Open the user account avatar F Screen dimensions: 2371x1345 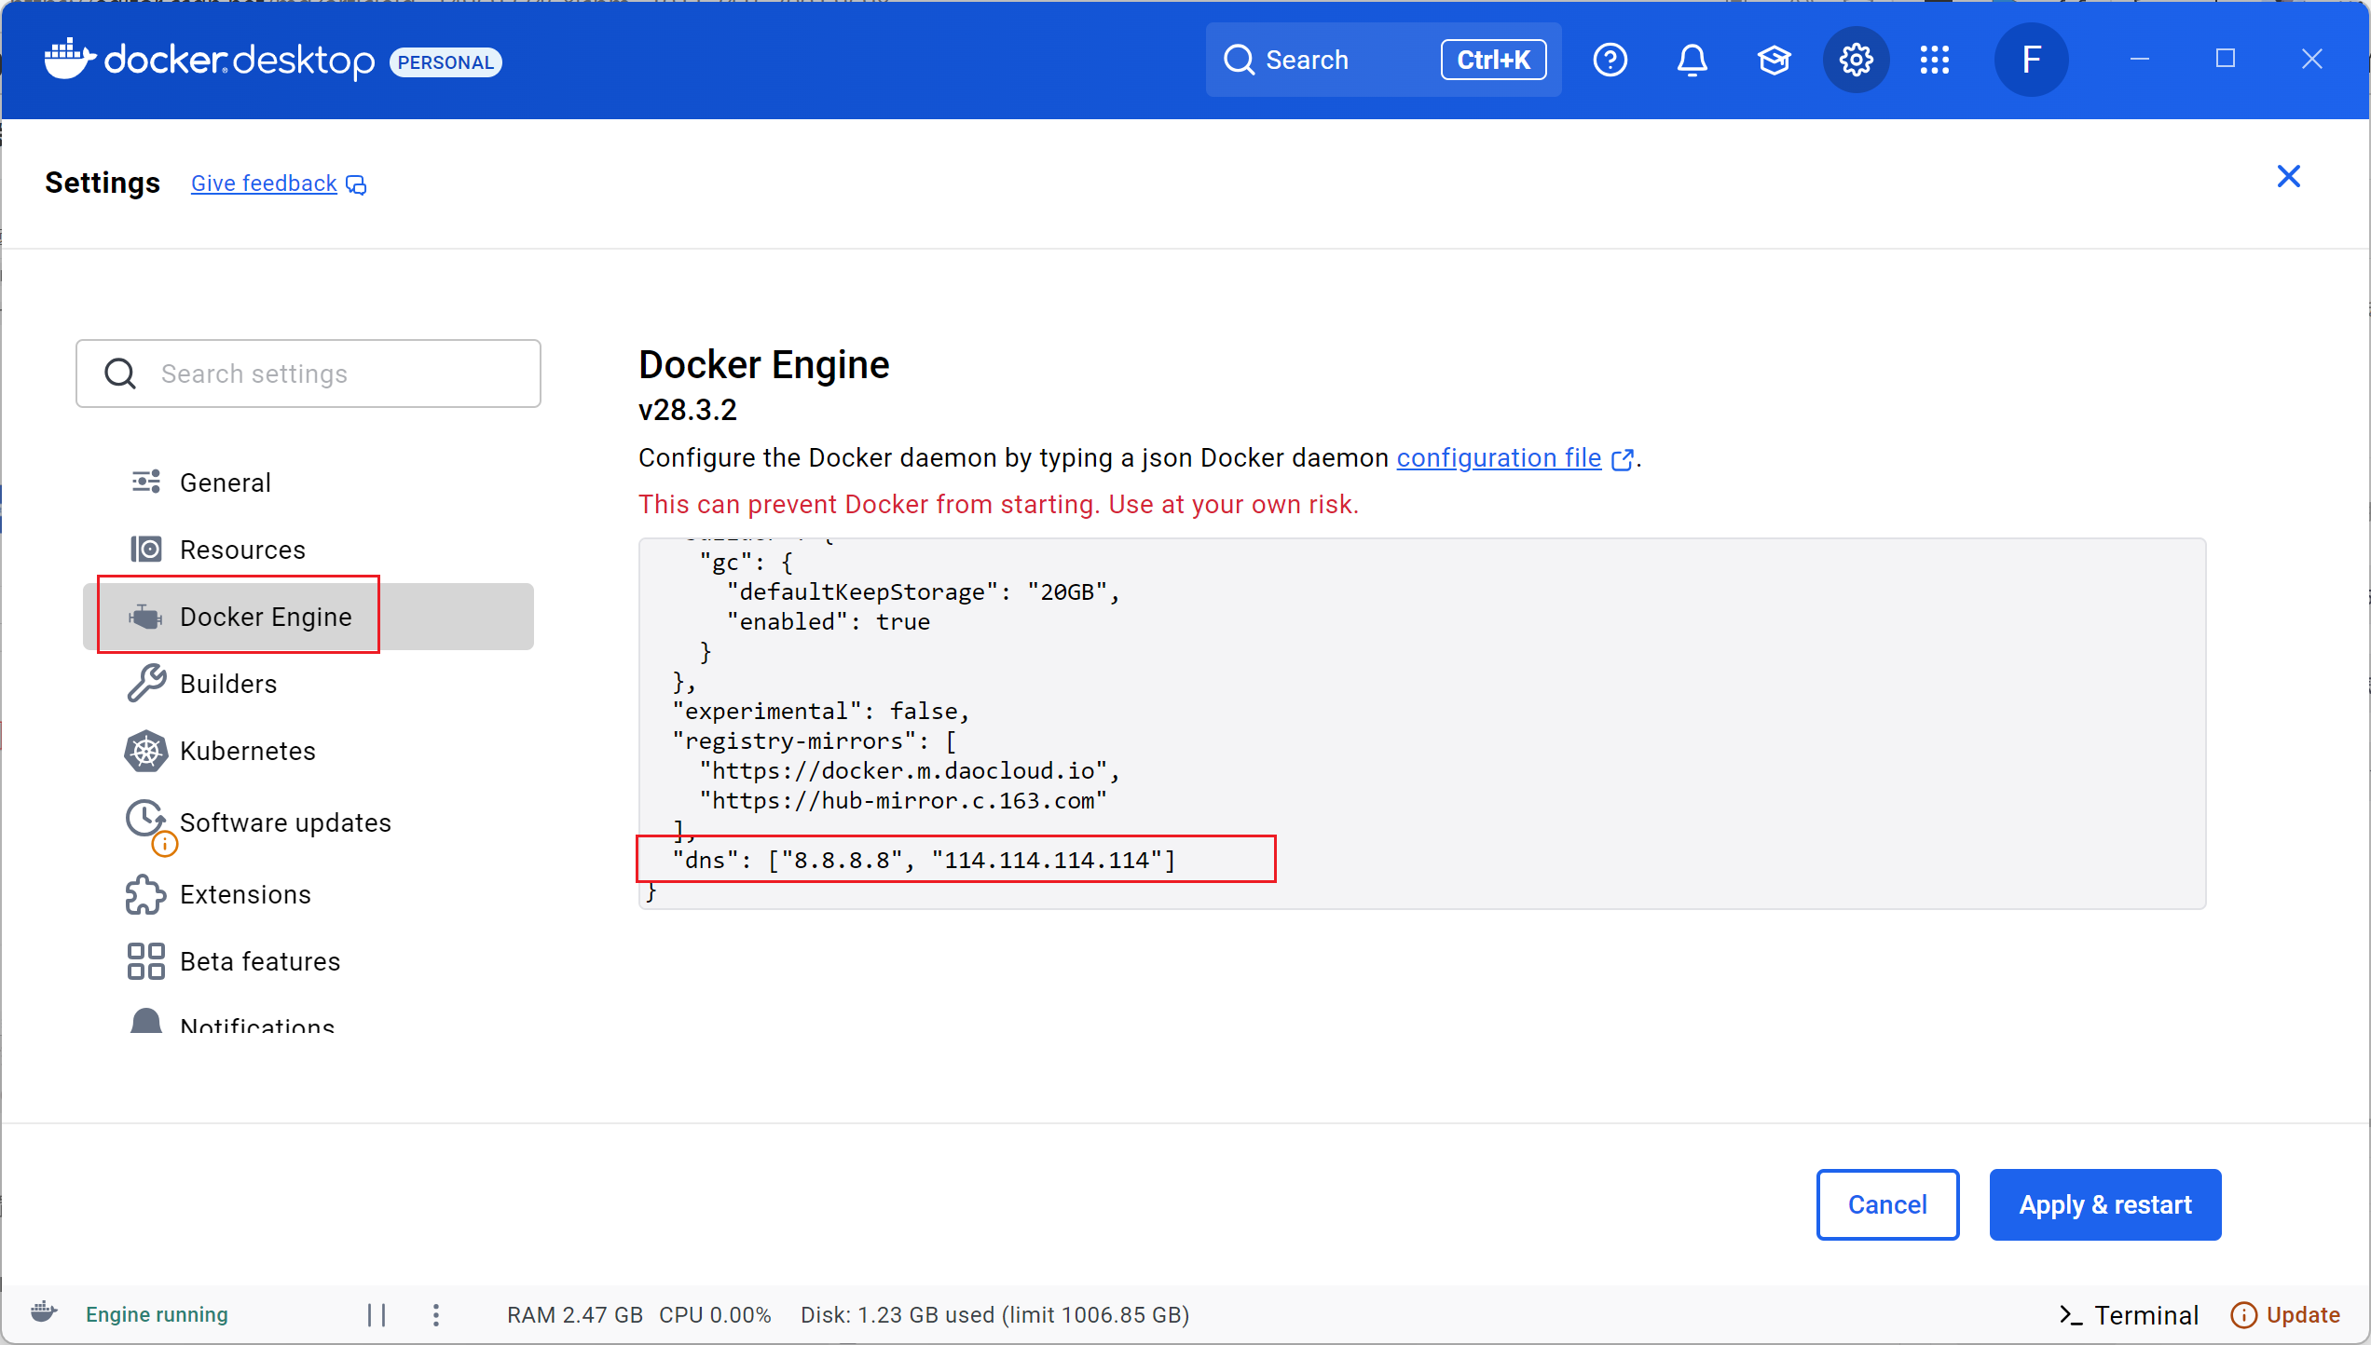(x=2032, y=61)
